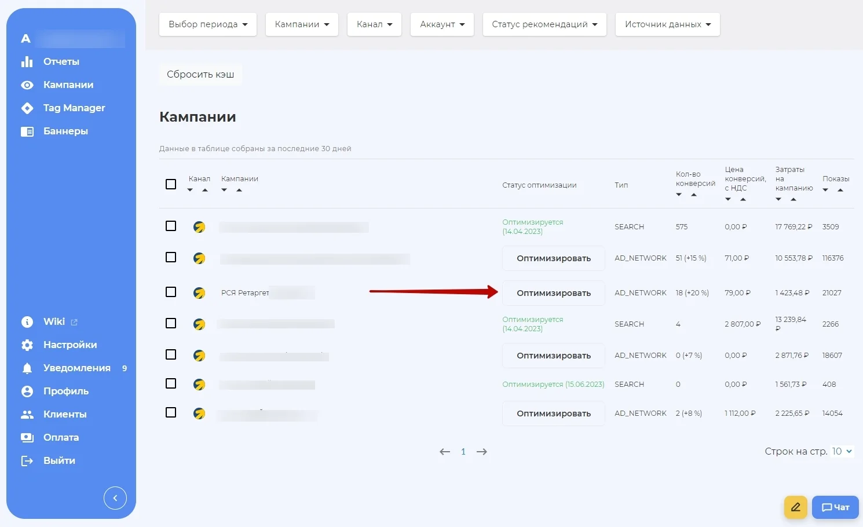
Task: Open Tag Manager diamond icon
Action: 27,108
